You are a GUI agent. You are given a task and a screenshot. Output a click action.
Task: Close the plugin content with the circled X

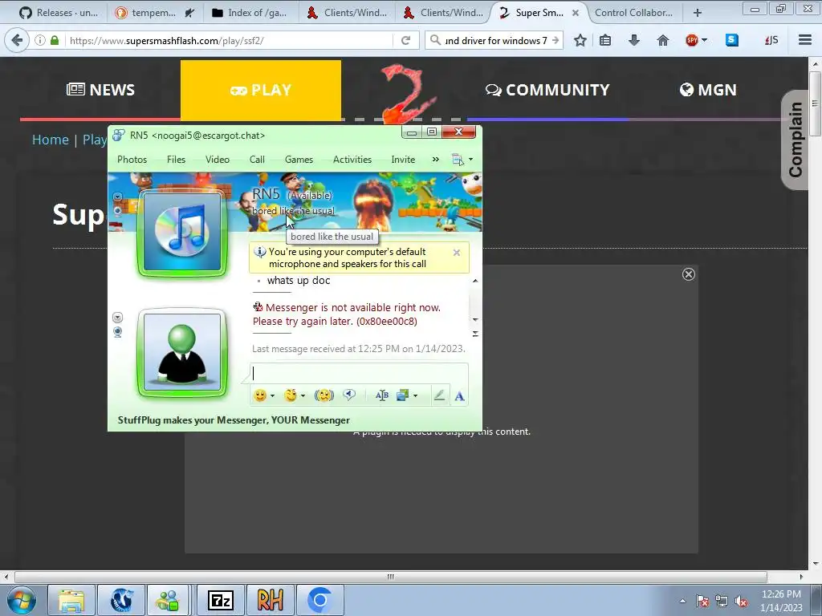[688, 274]
